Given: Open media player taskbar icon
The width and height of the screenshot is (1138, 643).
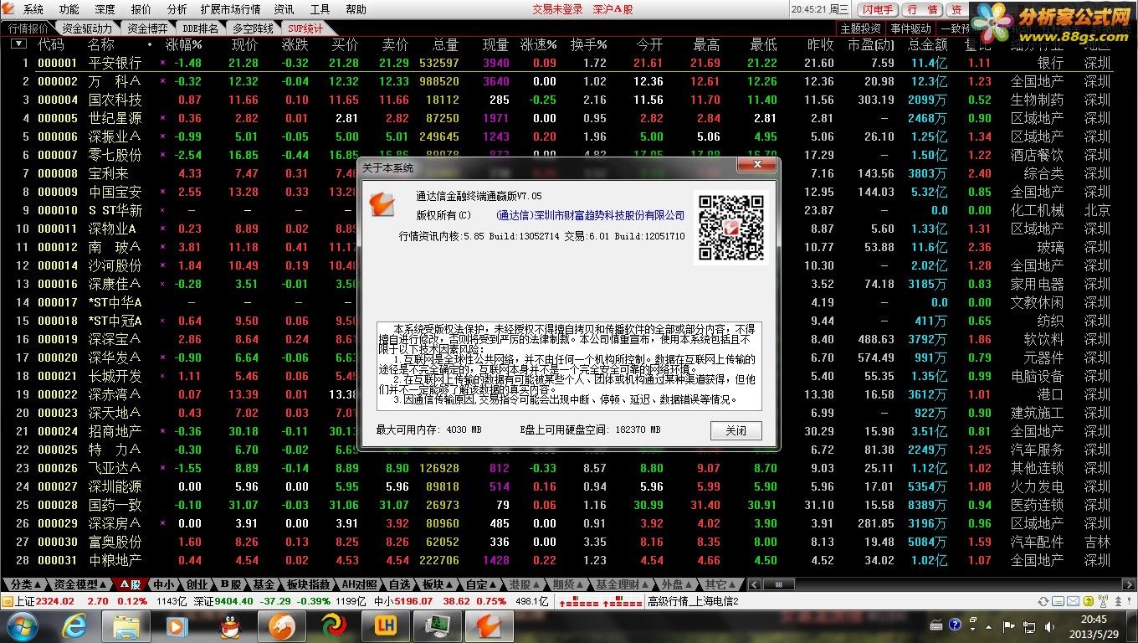Looking at the screenshot, I should 177,625.
